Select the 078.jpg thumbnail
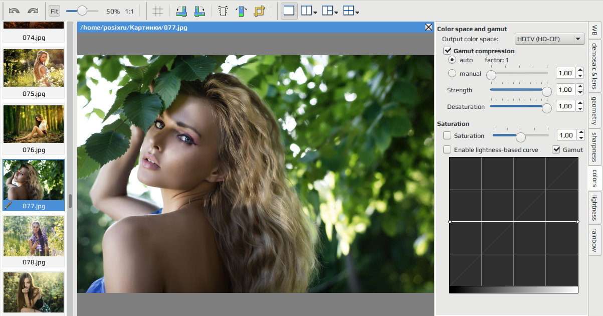Viewport: 603px width, 316px height. (x=34, y=241)
